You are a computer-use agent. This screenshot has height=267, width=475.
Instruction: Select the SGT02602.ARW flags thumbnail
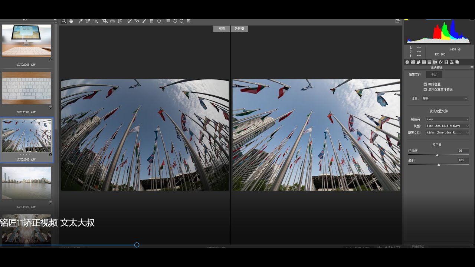click(26, 135)
